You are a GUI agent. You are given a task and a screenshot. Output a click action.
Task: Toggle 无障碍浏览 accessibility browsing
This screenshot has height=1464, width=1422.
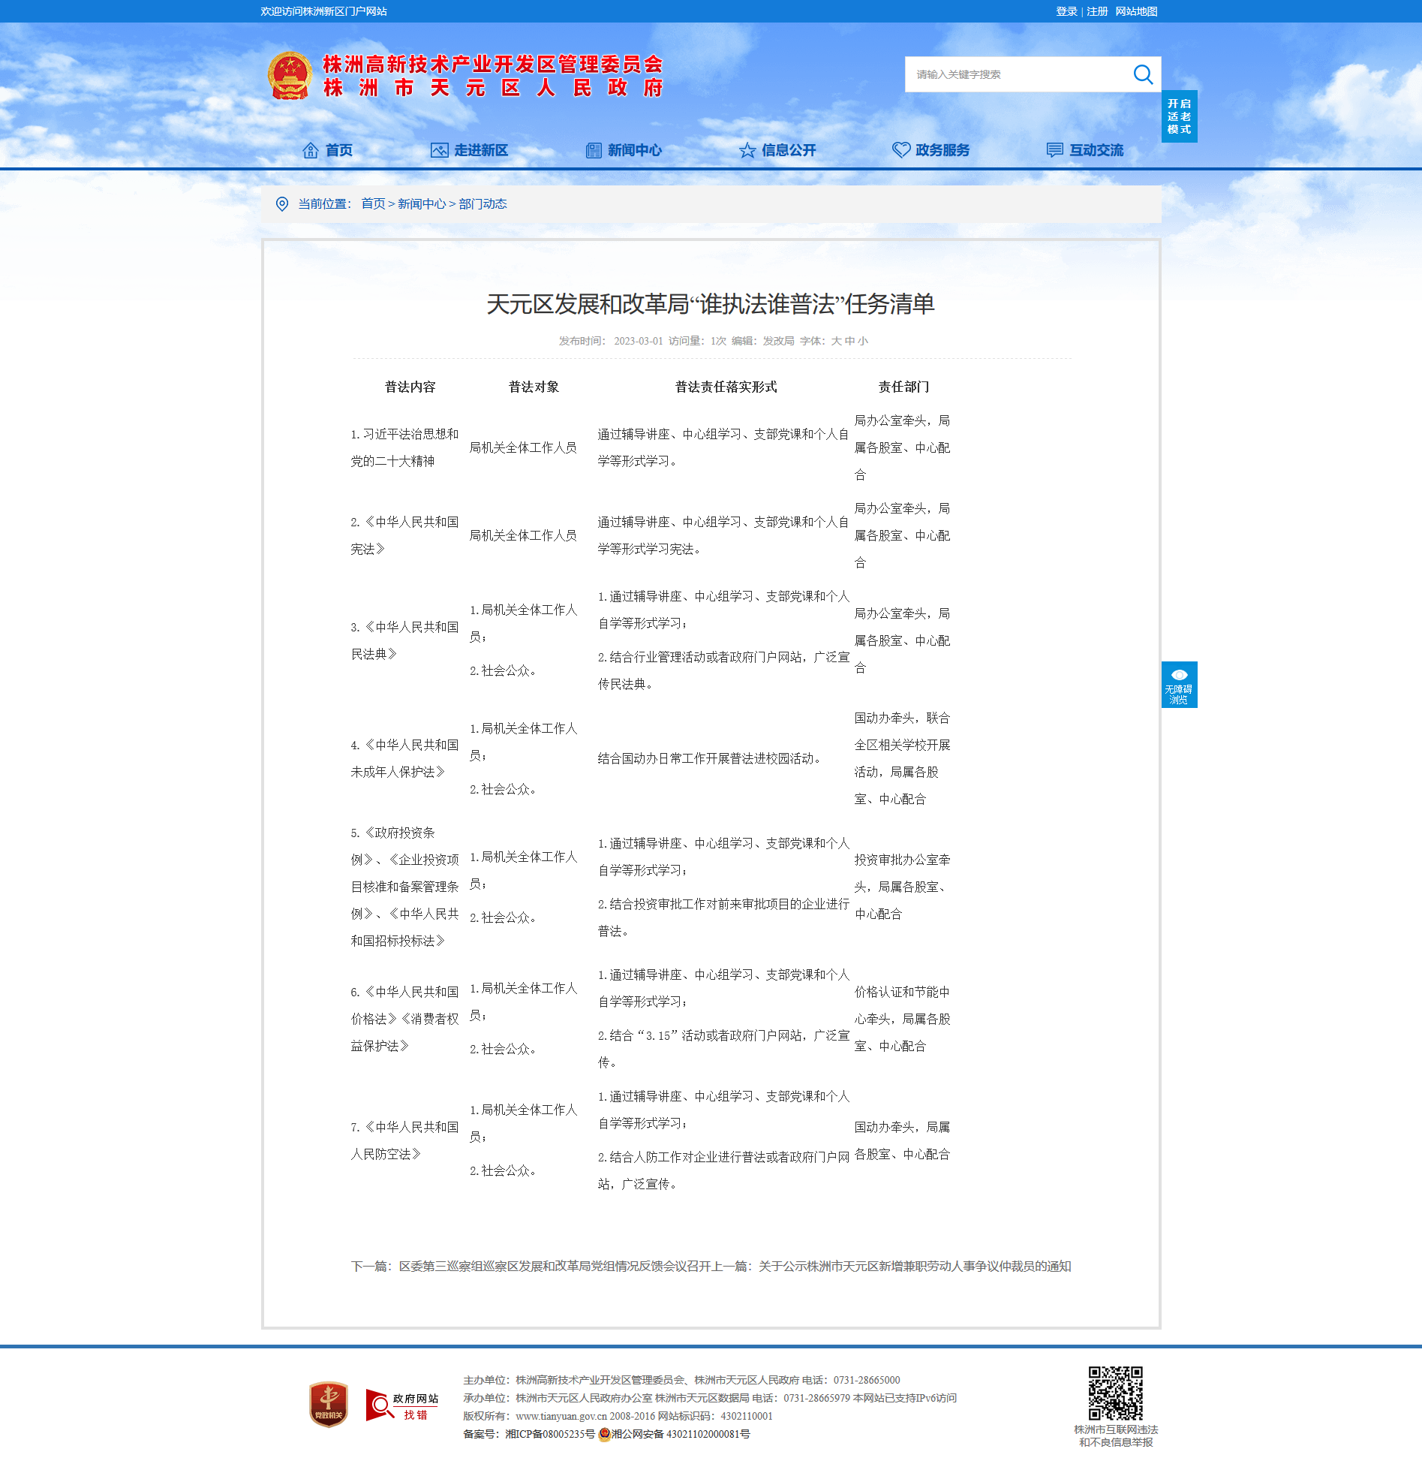click(1179, 685)
